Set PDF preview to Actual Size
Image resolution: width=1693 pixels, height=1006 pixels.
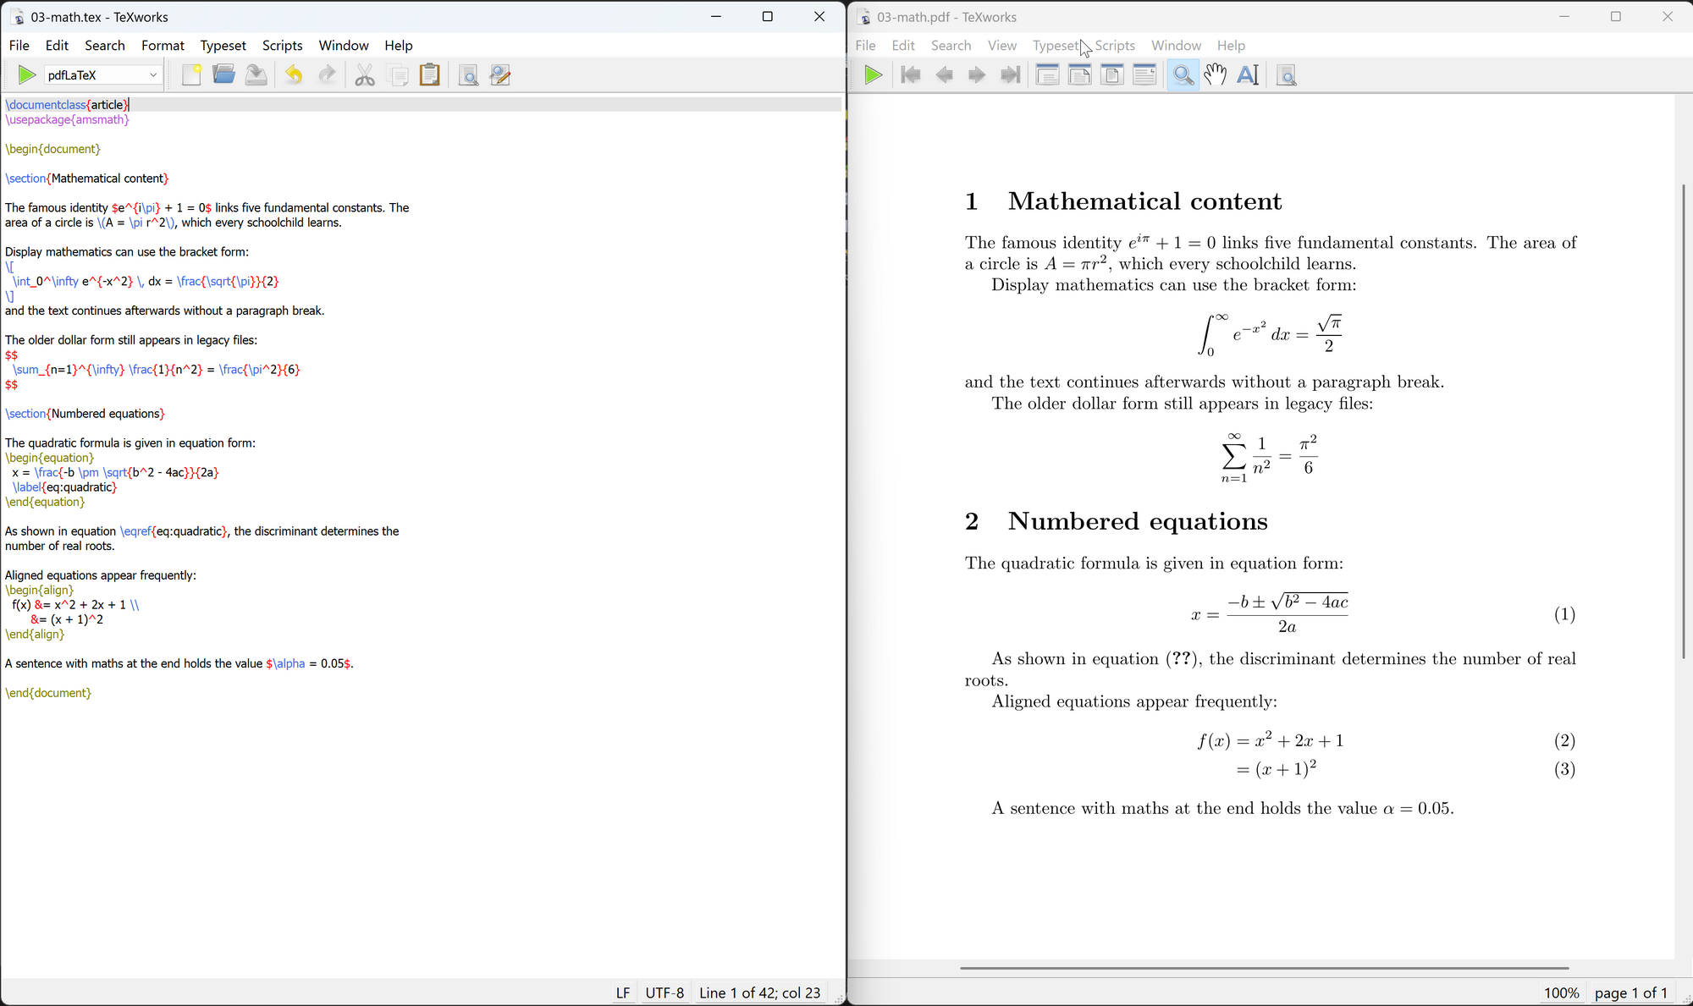point(1047,75)
